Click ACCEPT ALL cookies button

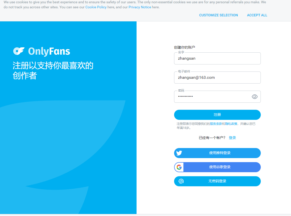click(257, 15)
